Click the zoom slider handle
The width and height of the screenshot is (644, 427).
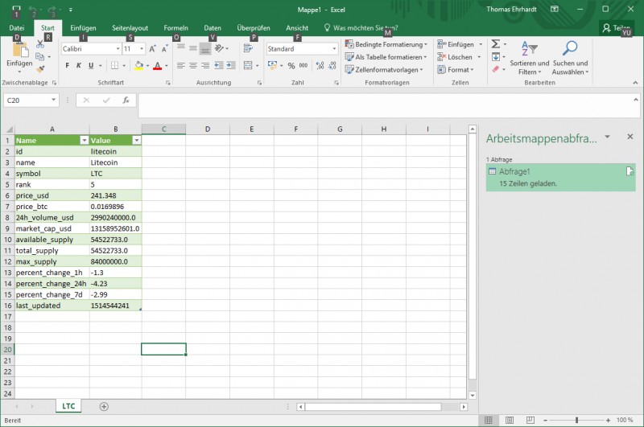tap(576, 420)
